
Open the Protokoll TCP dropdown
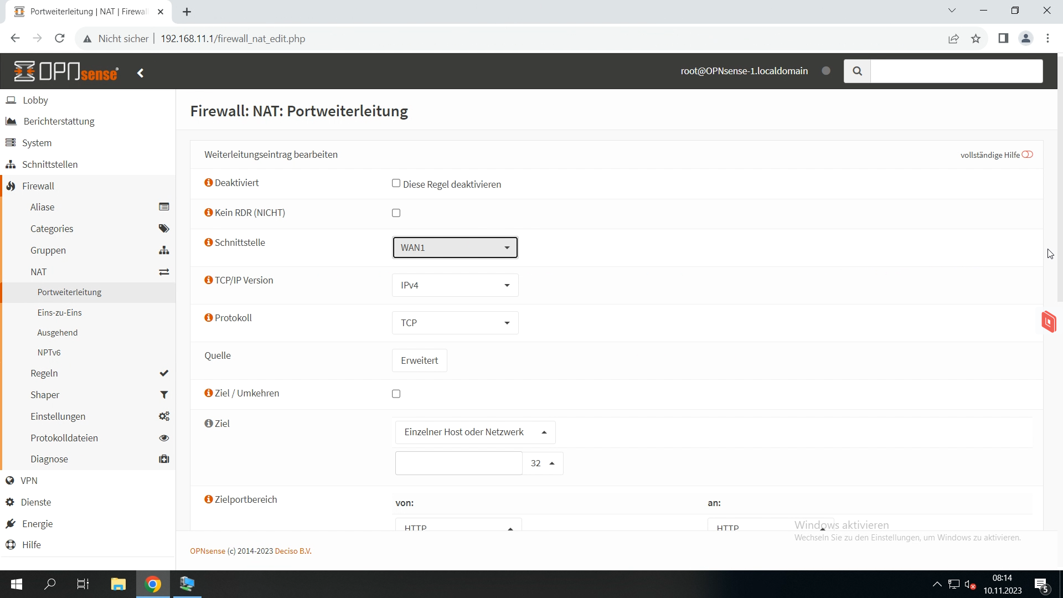[455, 323]
